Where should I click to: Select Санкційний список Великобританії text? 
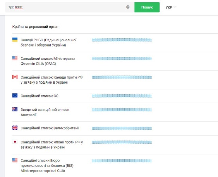click(50, 128)
